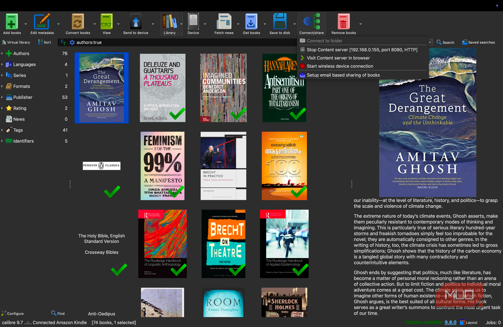Viewport: 503px width, 327px height.
Task: Open Add books dropdown arrow
Action: [26, 24]
